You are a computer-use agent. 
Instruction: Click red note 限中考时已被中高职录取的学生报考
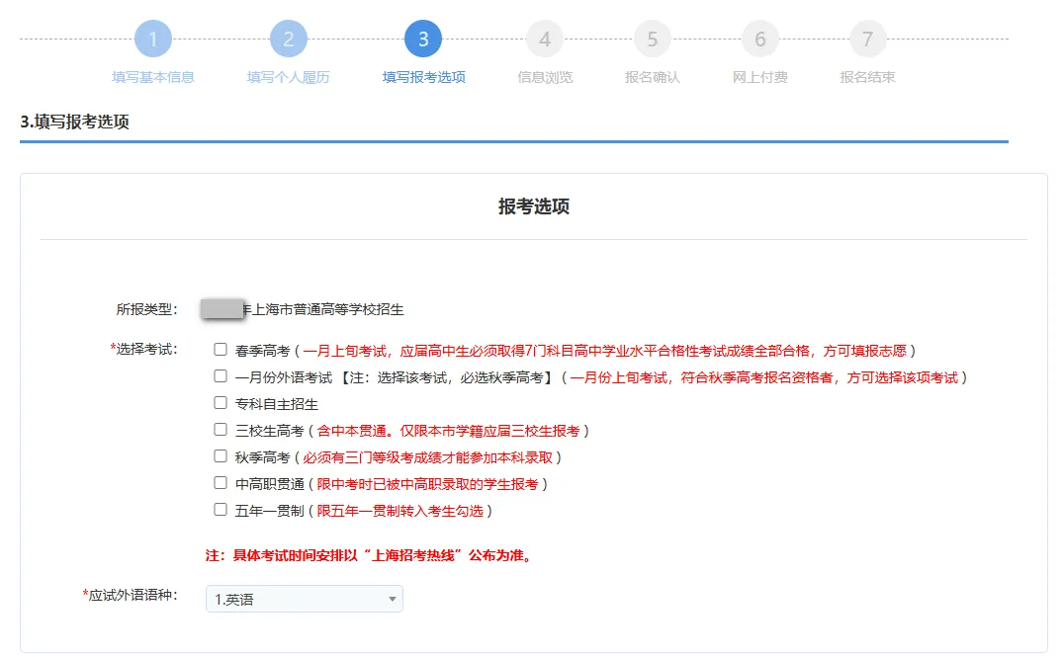point(428,484)
